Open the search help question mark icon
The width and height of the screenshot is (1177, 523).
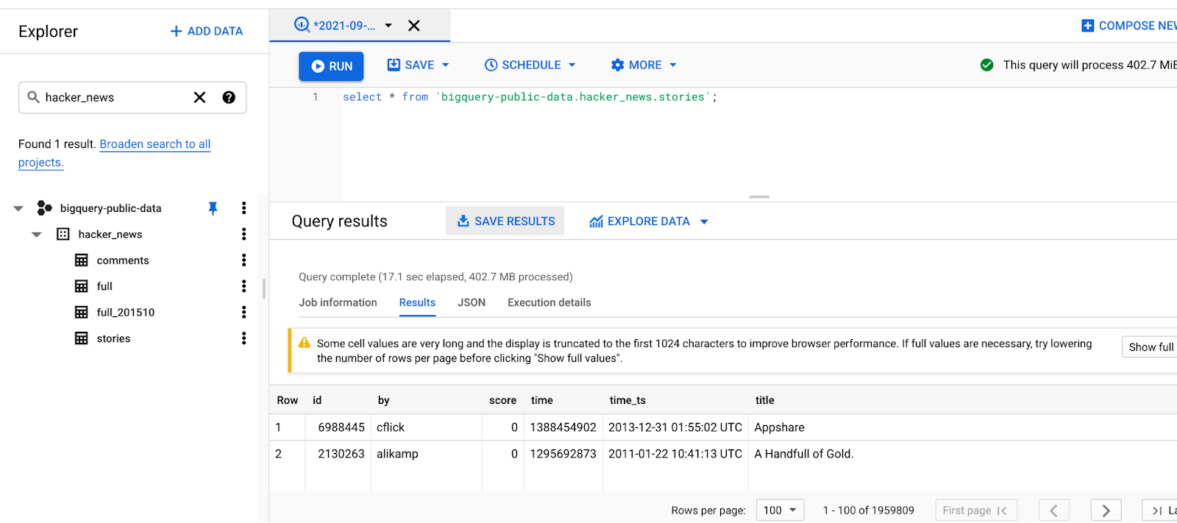point(229,98)
